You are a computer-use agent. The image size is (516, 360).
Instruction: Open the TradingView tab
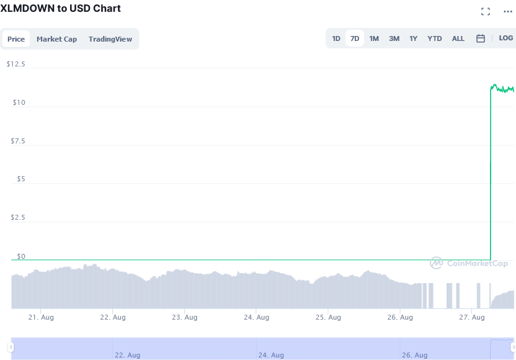(x=110, y=39)
